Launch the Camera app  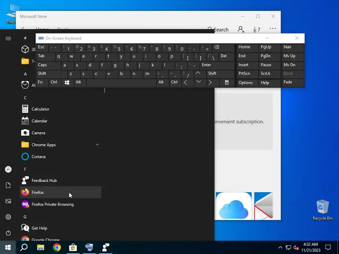click(61, 133)
